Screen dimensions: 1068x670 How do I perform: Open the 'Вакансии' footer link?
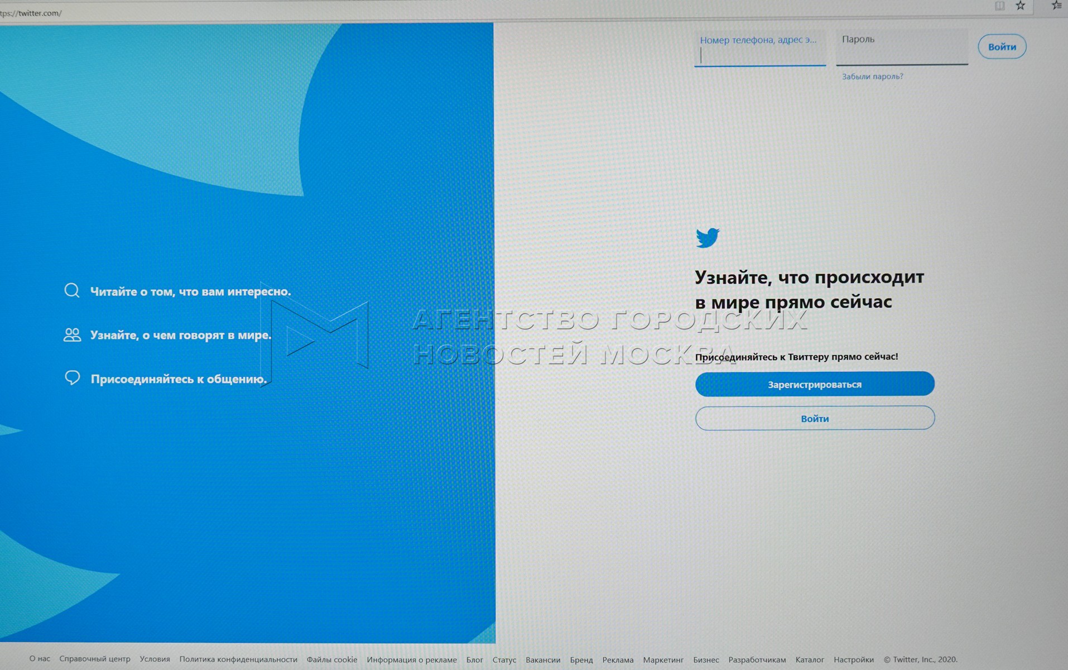tap(543, 660)
